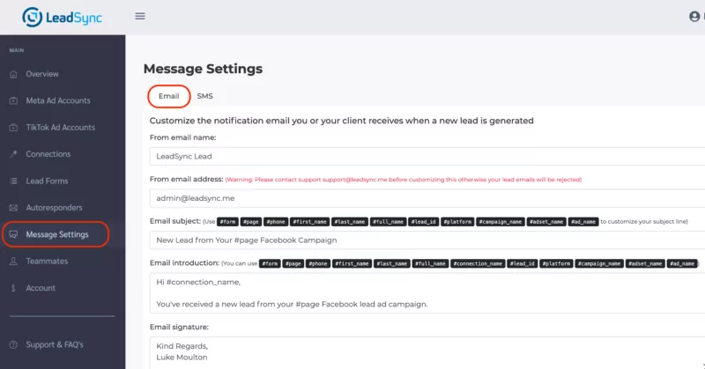This screenshot has height=369, width=705.
Task: Open Message Settings in sidebar
Action: point(56,234)
